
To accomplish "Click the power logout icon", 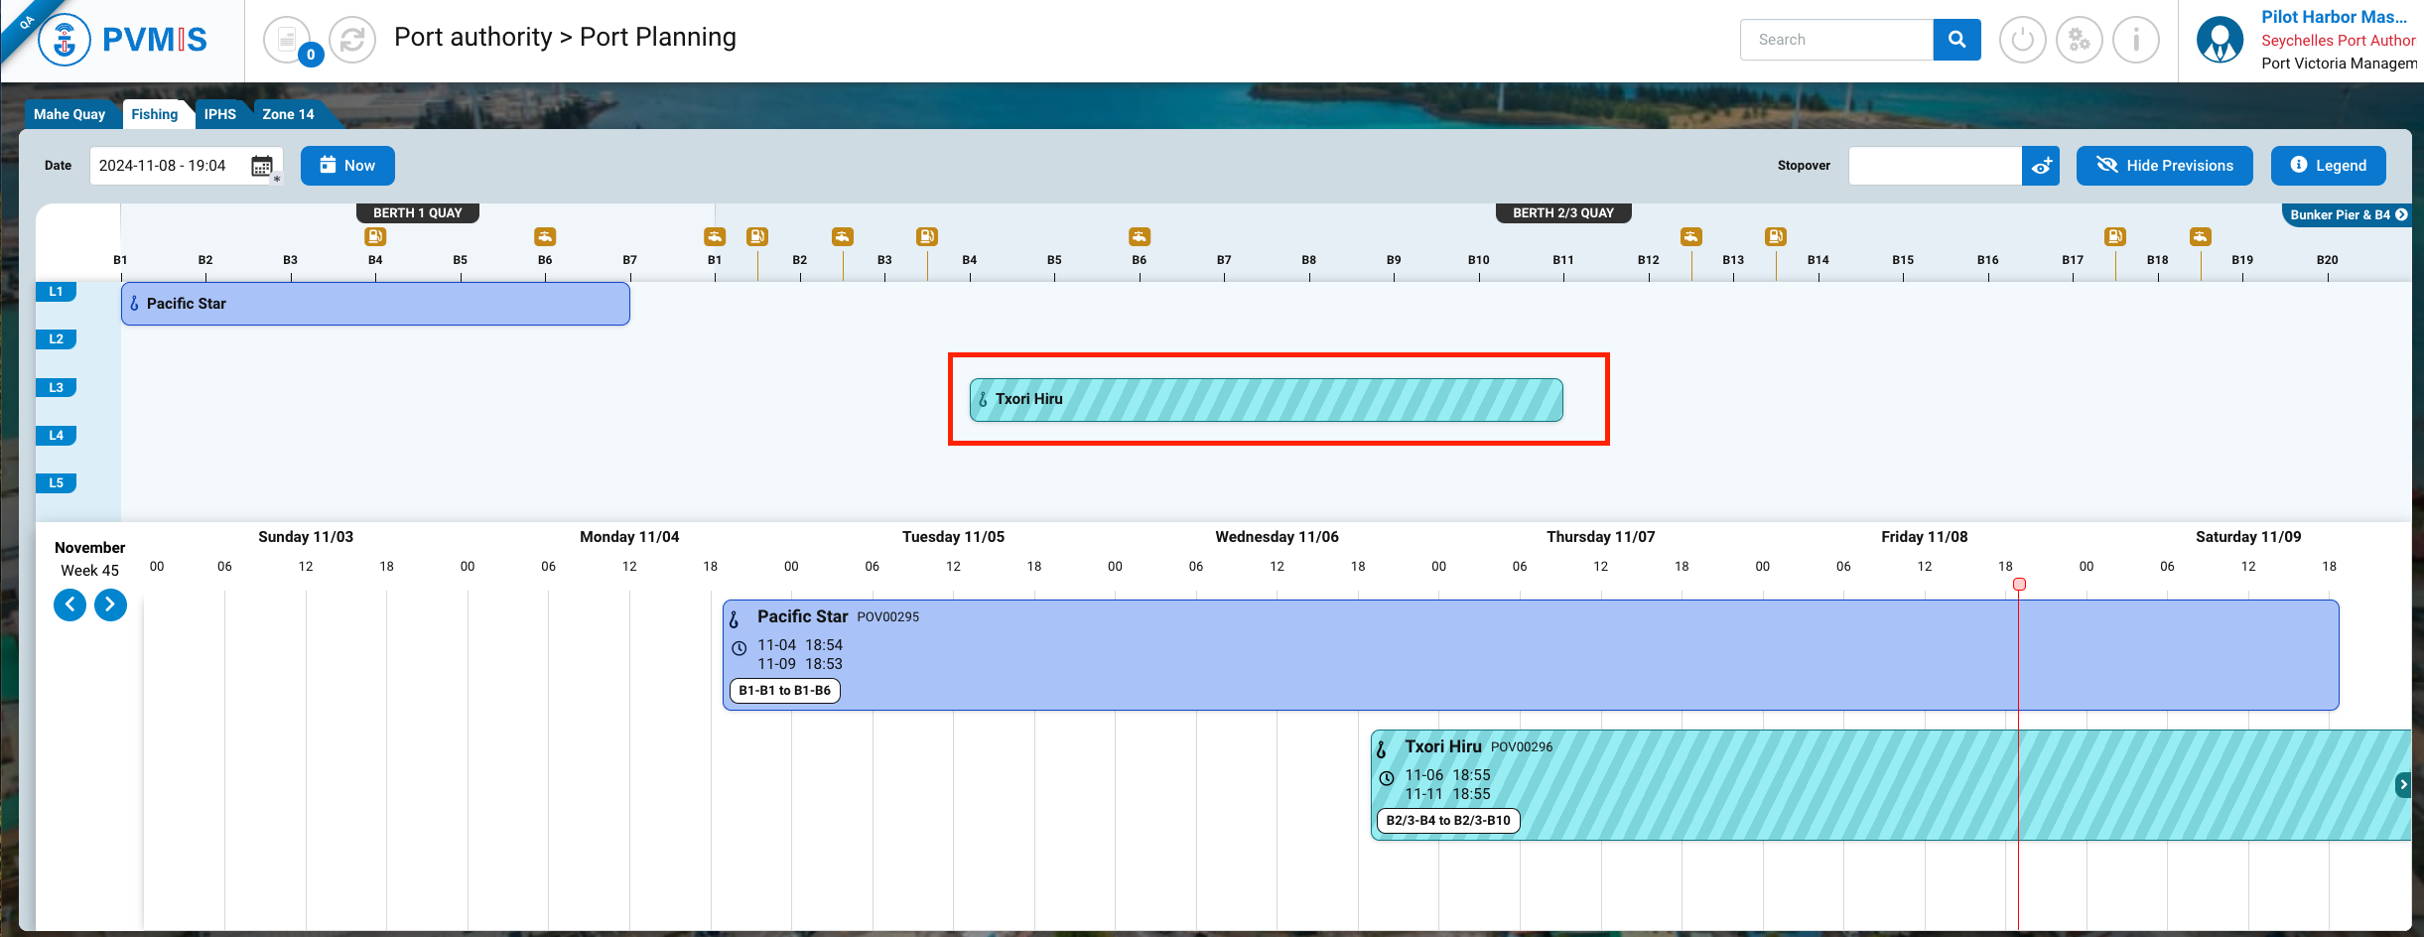I will (x=2022, y=40).
